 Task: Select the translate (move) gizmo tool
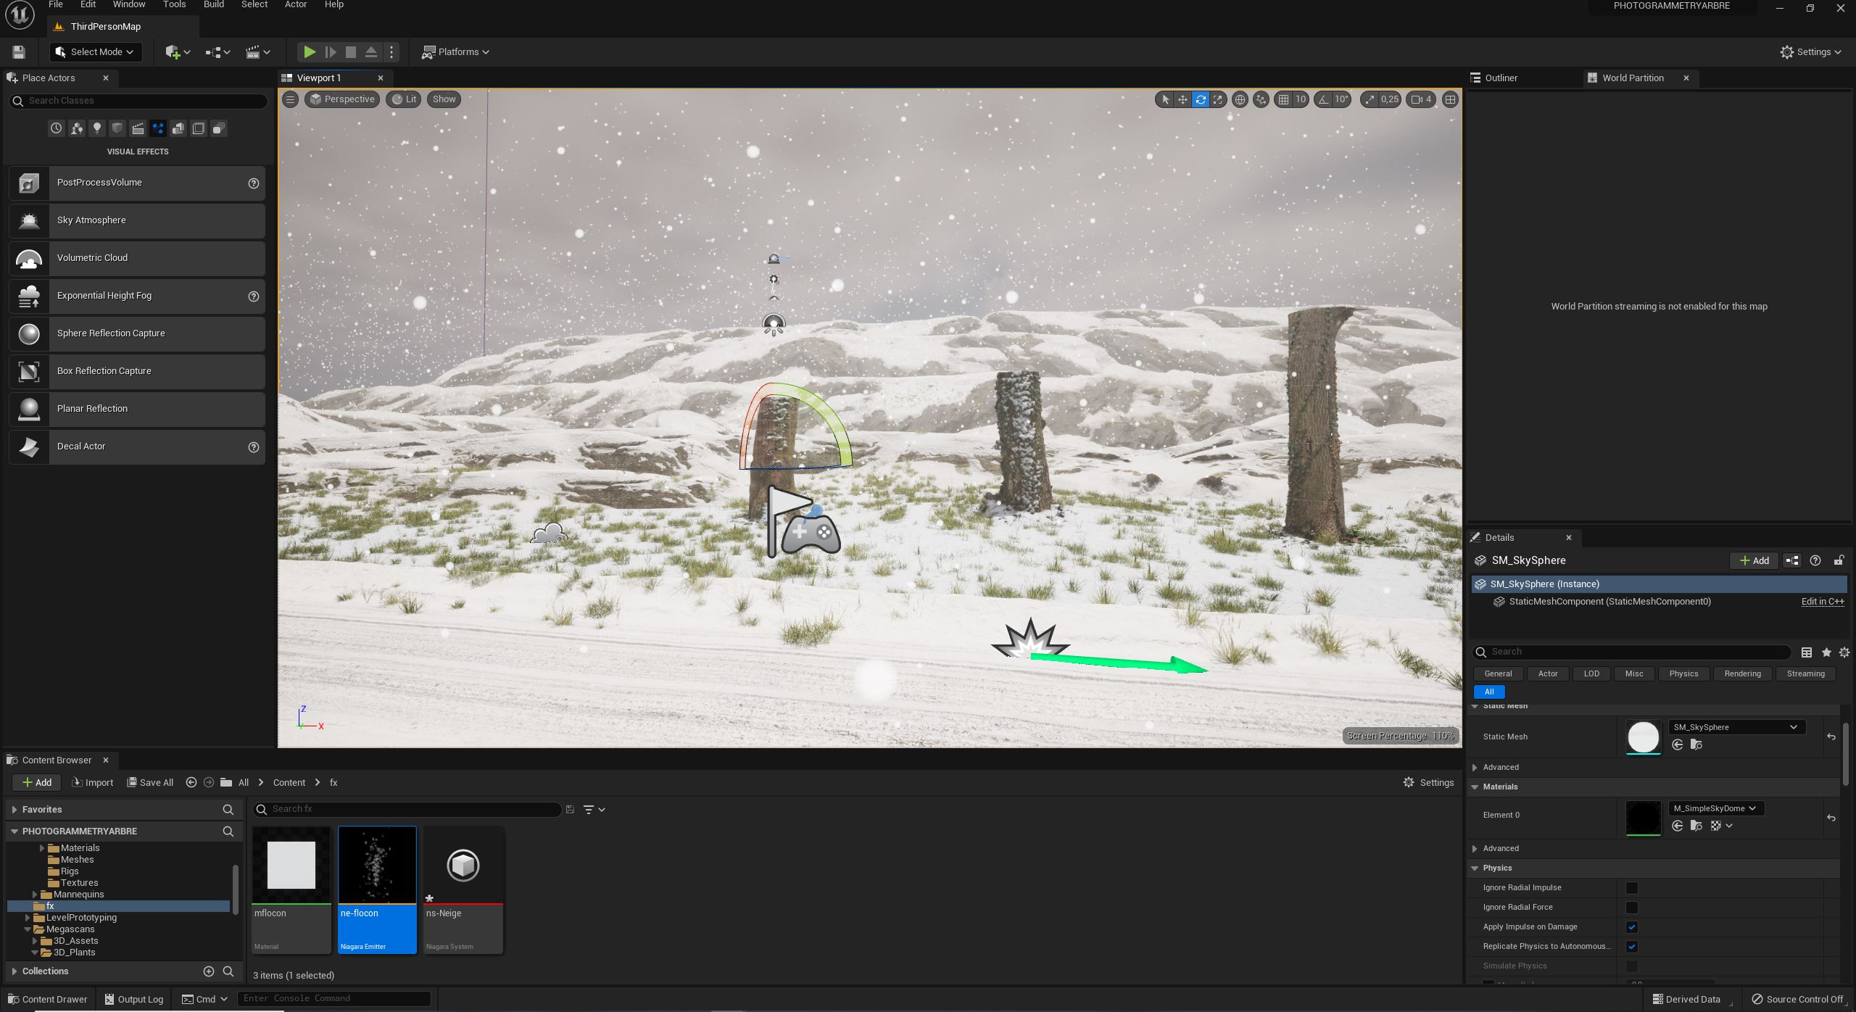[x=1182, y=99]
